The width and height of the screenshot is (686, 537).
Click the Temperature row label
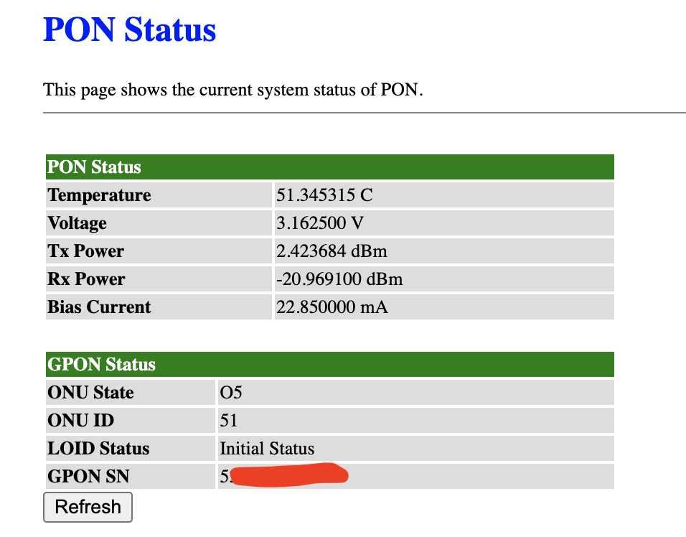[99, 195]
